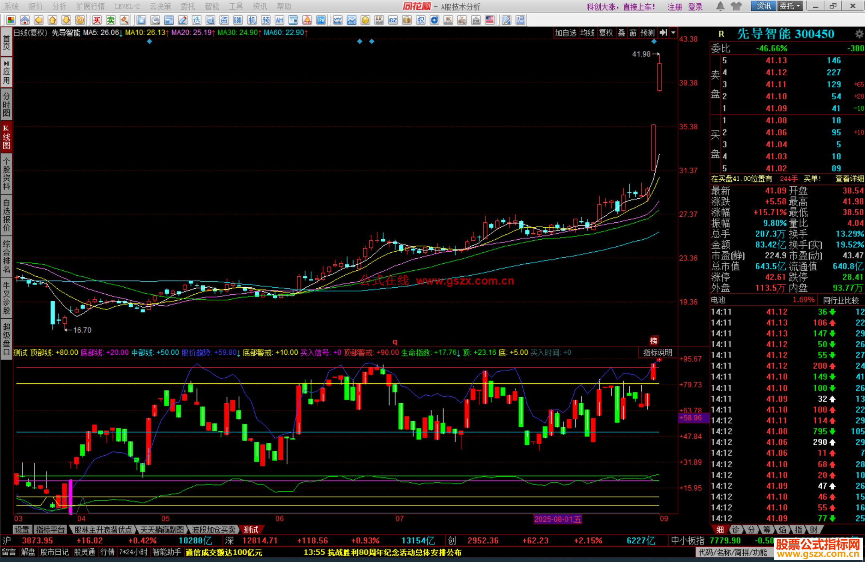Click the GZ toolbar icon
Viewport: 865px width, 562px height.
[393, 20]
